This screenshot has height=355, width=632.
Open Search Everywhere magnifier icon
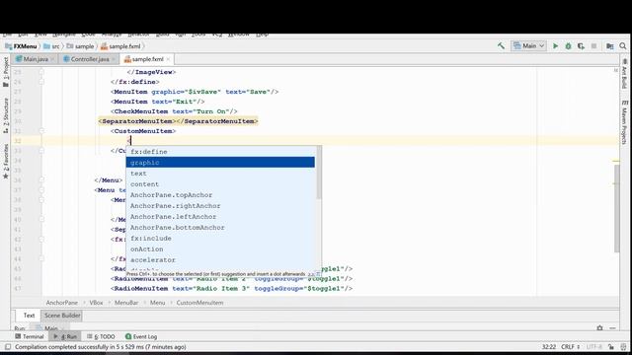click(x=623, y=46)
